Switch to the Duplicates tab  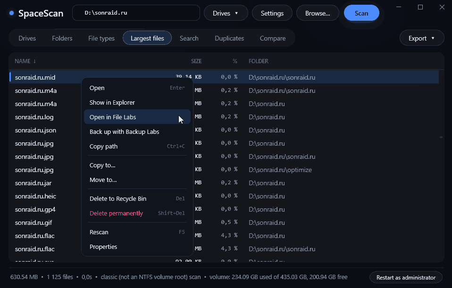229,38
